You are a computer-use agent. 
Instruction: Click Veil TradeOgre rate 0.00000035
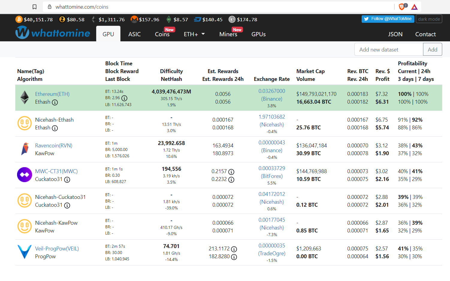click(272, 246)
